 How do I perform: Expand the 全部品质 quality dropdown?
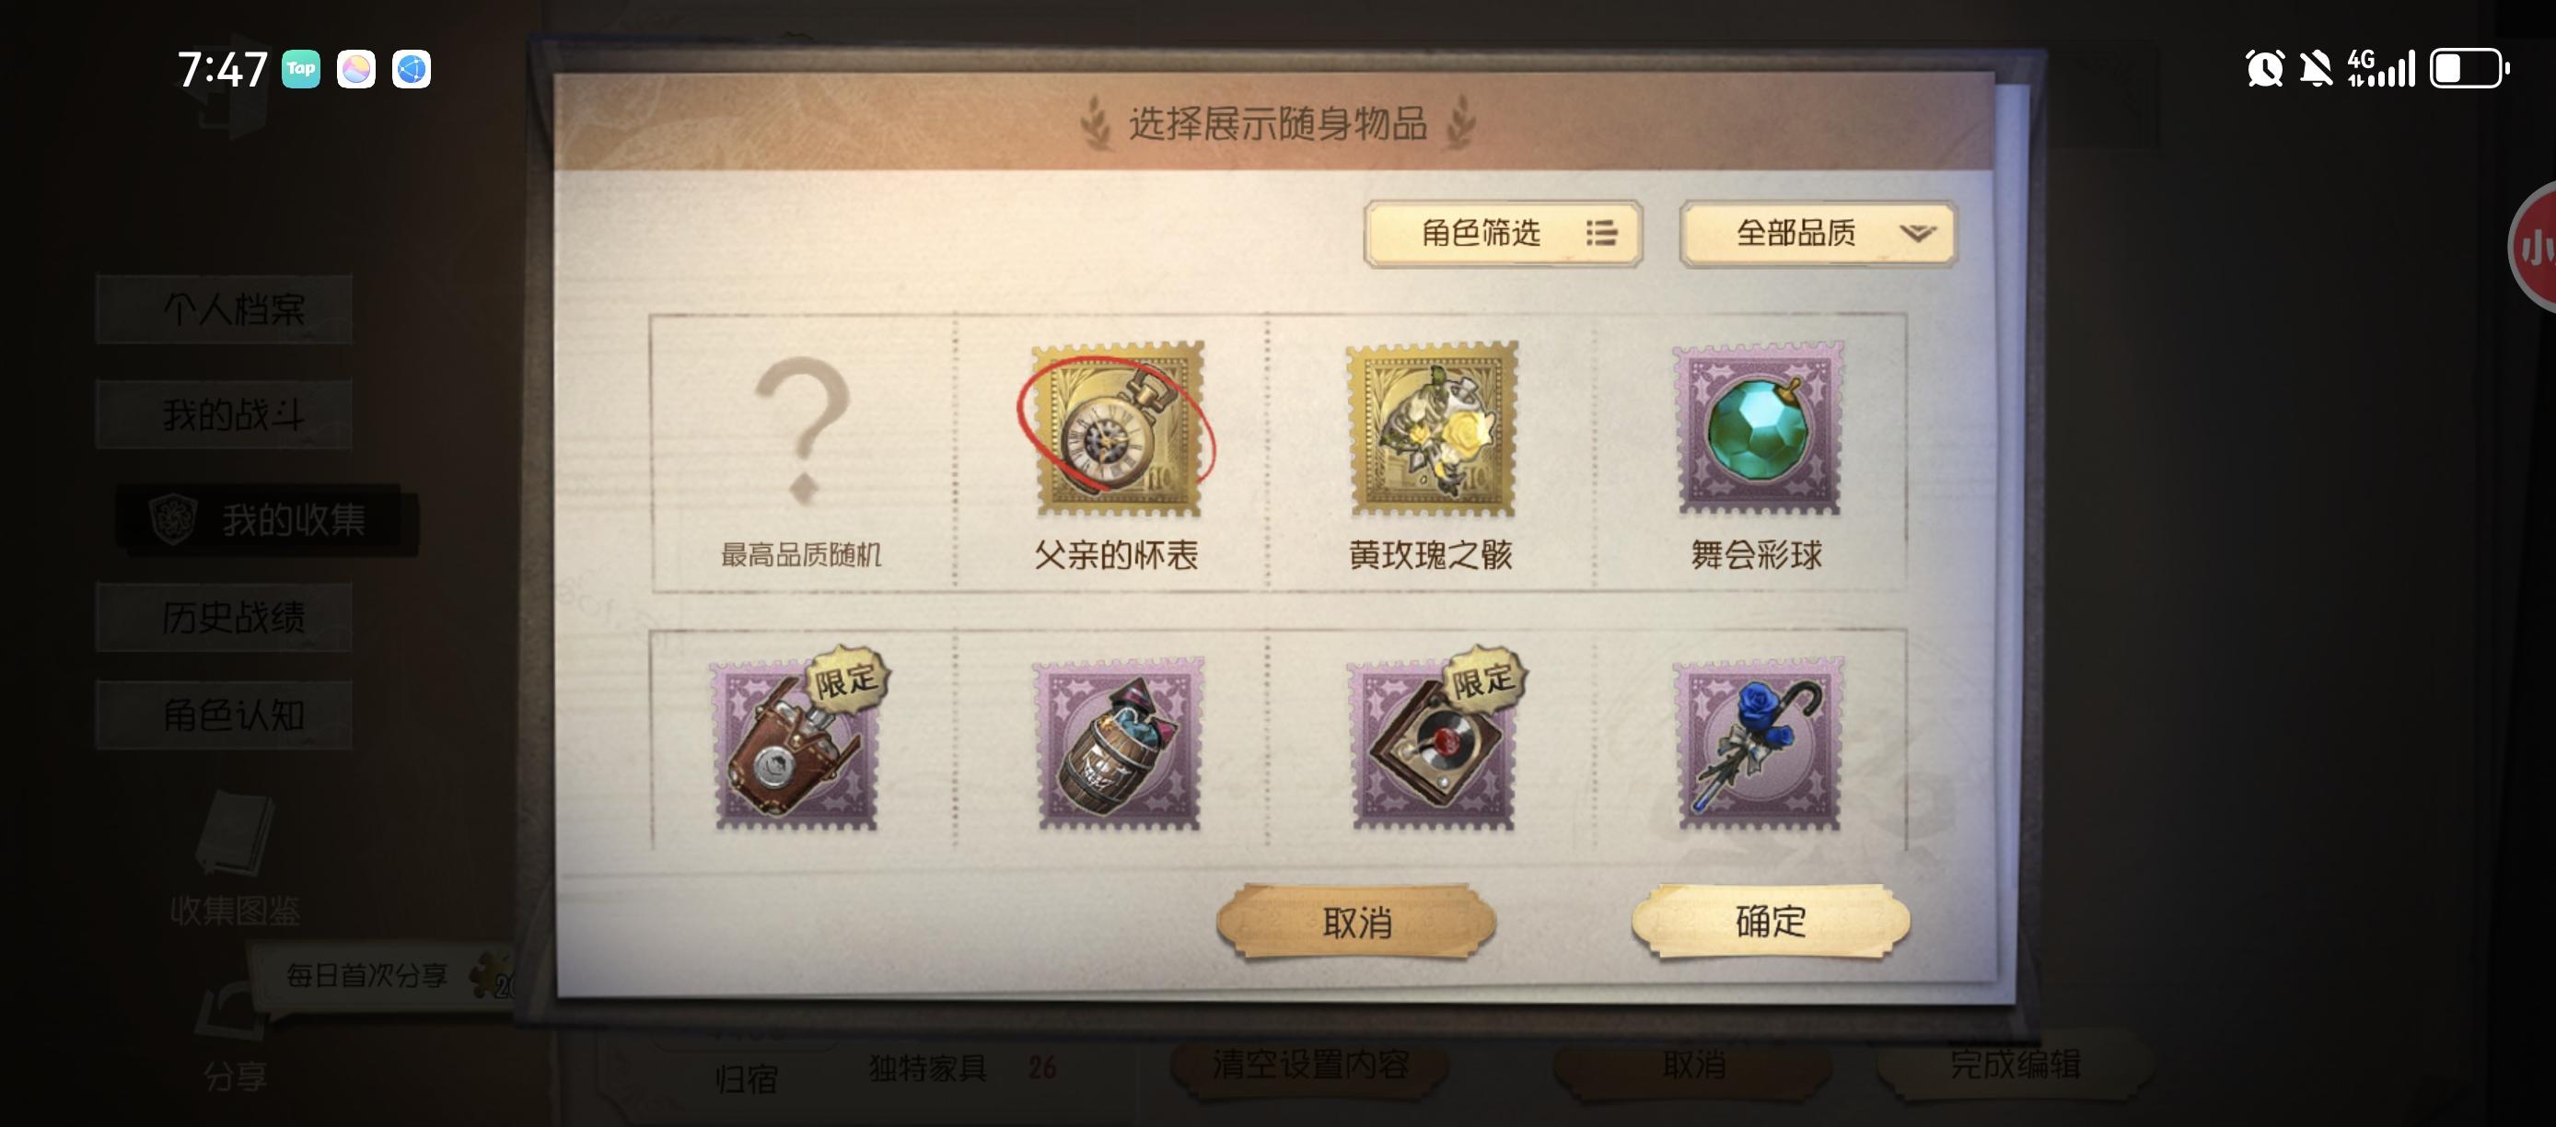pyautogui.click(x=1817, y=233)
